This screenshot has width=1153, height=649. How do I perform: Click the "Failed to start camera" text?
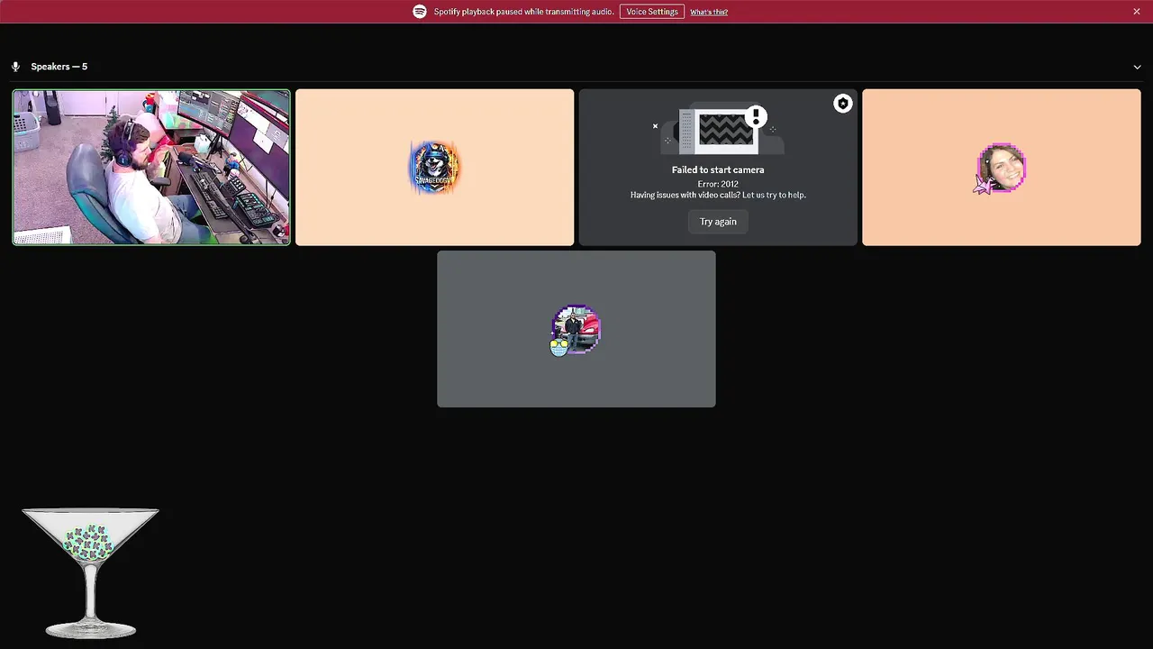click(x=718, y=169)
